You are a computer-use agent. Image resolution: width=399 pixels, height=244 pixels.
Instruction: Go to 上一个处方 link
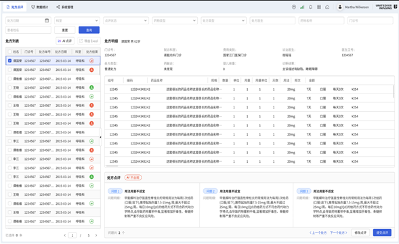coord(318,232)
